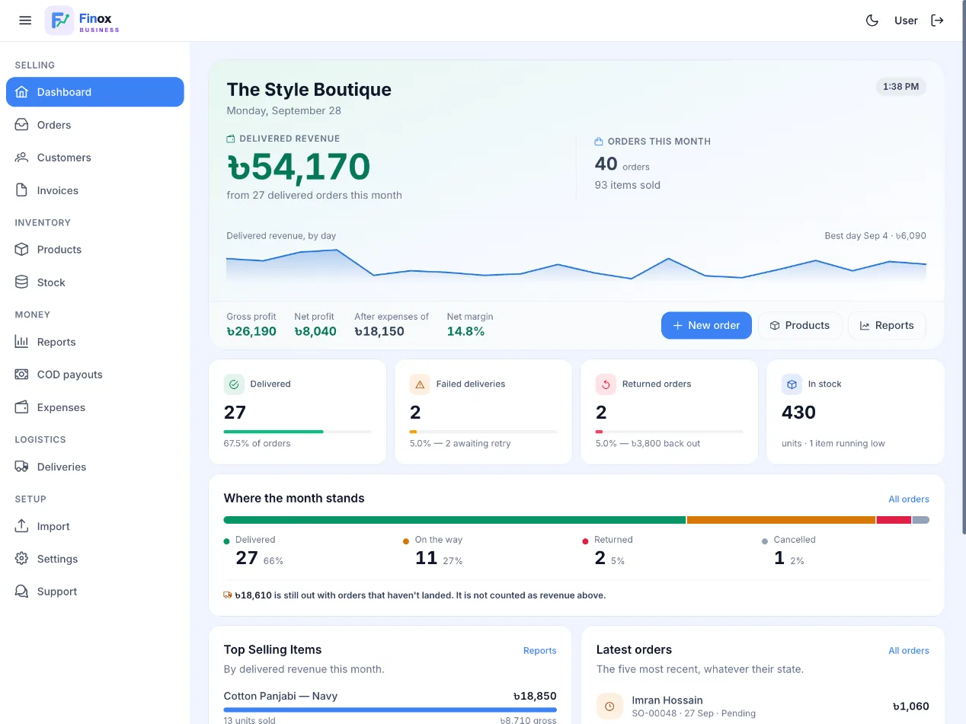Click the Net margin 14.8% value
This screenshot has height=724, width=966.
pyautogui.click(x=465, y=331)
